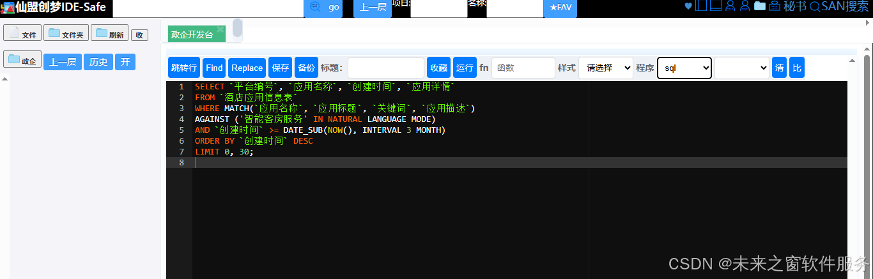Viewport: 873px width, 279px height.
Task: Click the 备份 backup button
Action: (306, 68)
